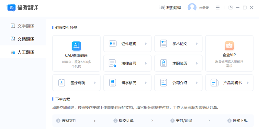Click the 企业VIP orange crown icon
Viewport: 259px width, 129px height.
point(229,46)
